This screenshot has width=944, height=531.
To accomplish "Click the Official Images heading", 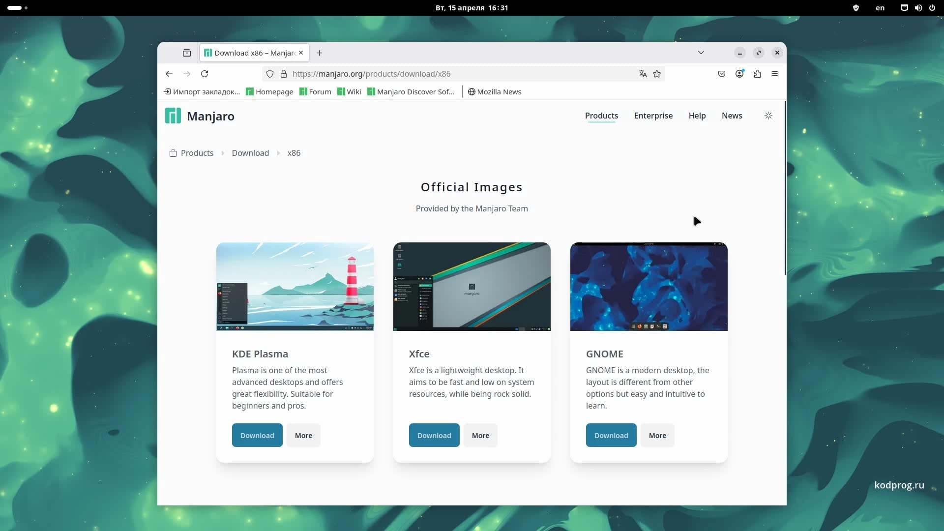I will pyautogui.click(x=472, y=187).
